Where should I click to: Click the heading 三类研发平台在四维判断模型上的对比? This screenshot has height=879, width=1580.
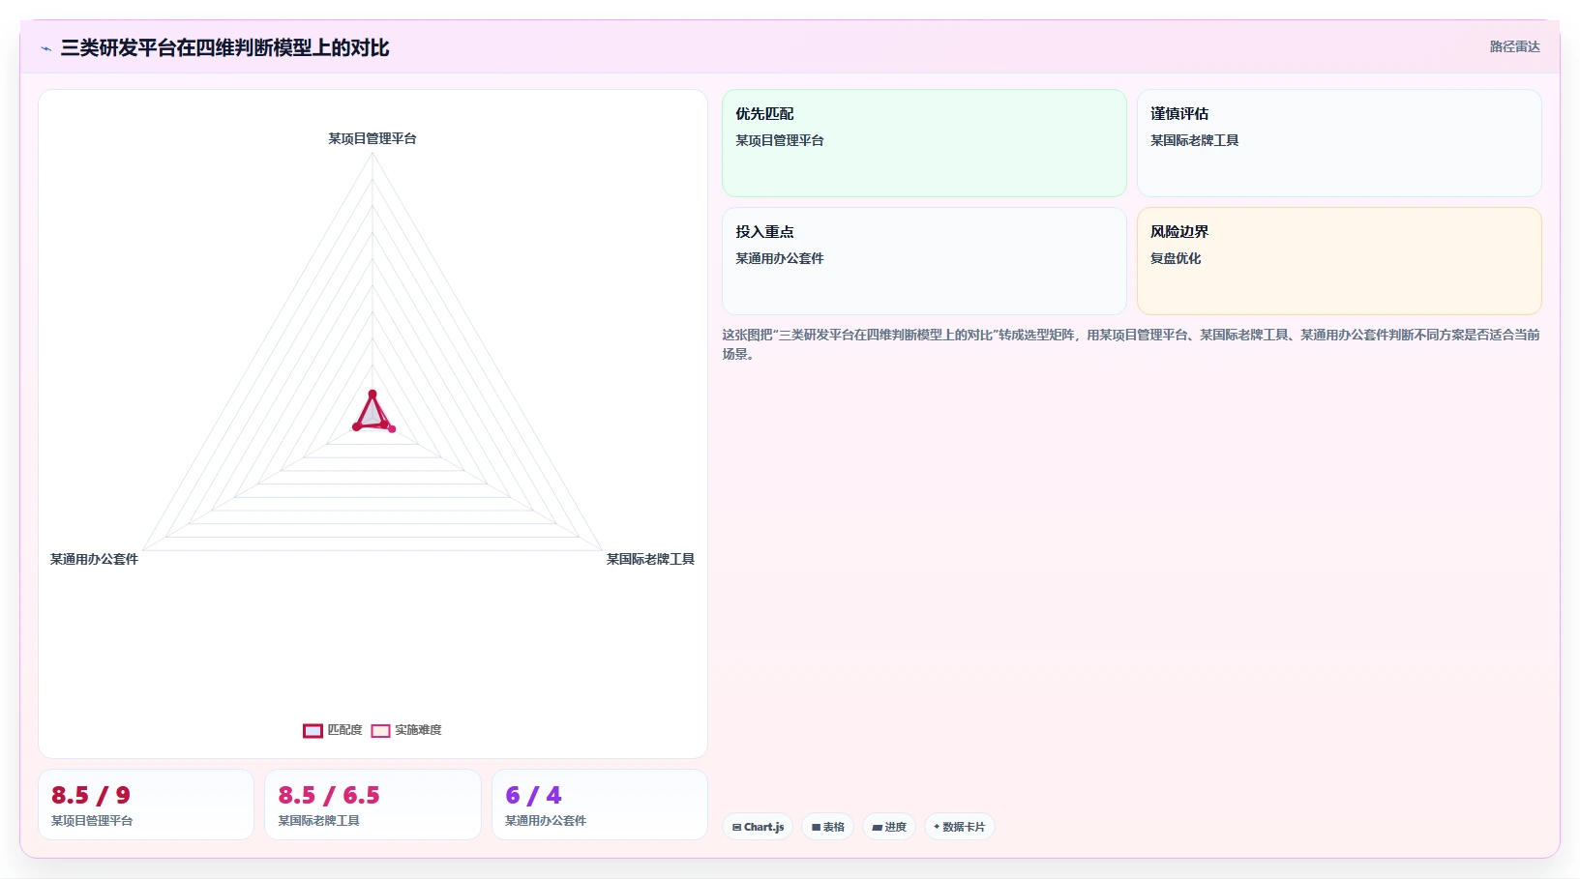[x=224, y=48]
